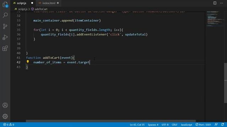Viewport: 227px width, 127px height.
Task: Click the horizontal scrollbar at editor bottom
Action: click(111, 121)
